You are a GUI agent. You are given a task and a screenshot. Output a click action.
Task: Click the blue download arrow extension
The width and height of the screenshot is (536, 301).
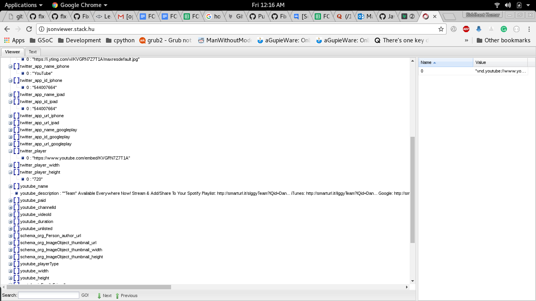[479, 29]
